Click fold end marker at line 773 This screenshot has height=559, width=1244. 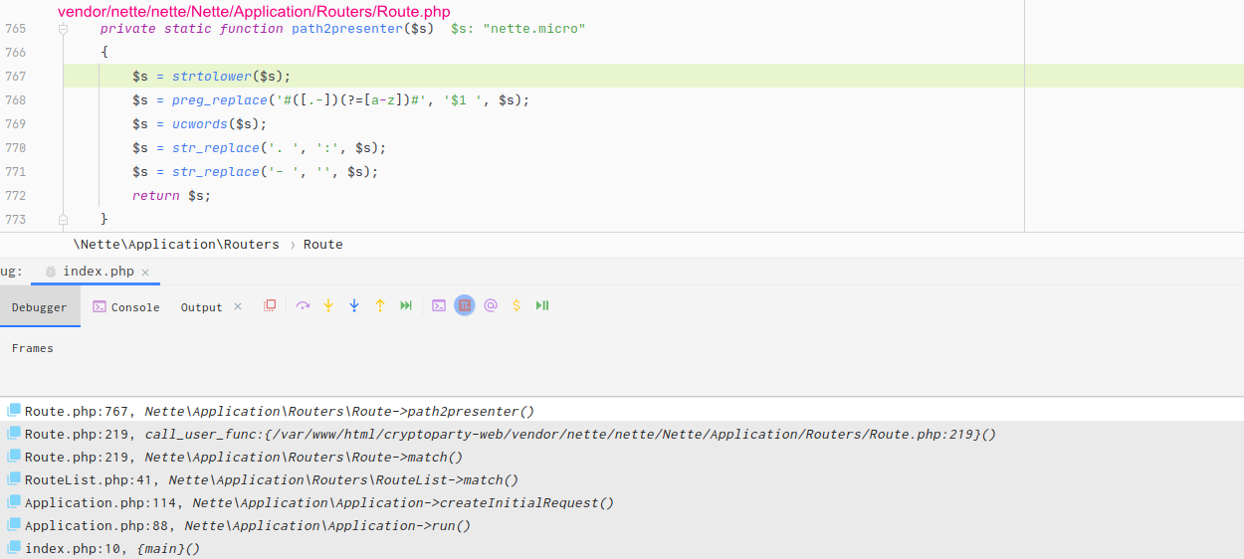click(63, 219)
